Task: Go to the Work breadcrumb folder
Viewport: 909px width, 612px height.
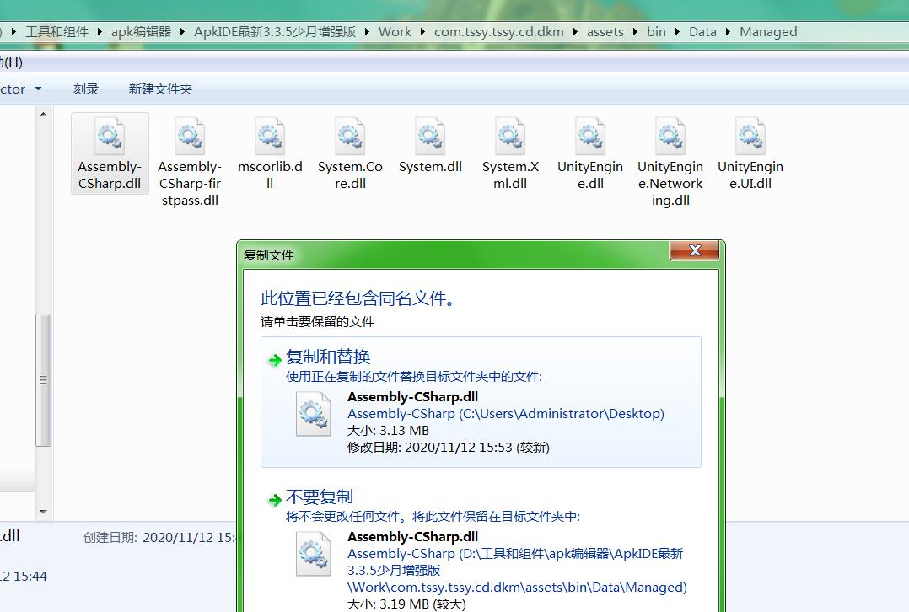Action: pos(395,32)
